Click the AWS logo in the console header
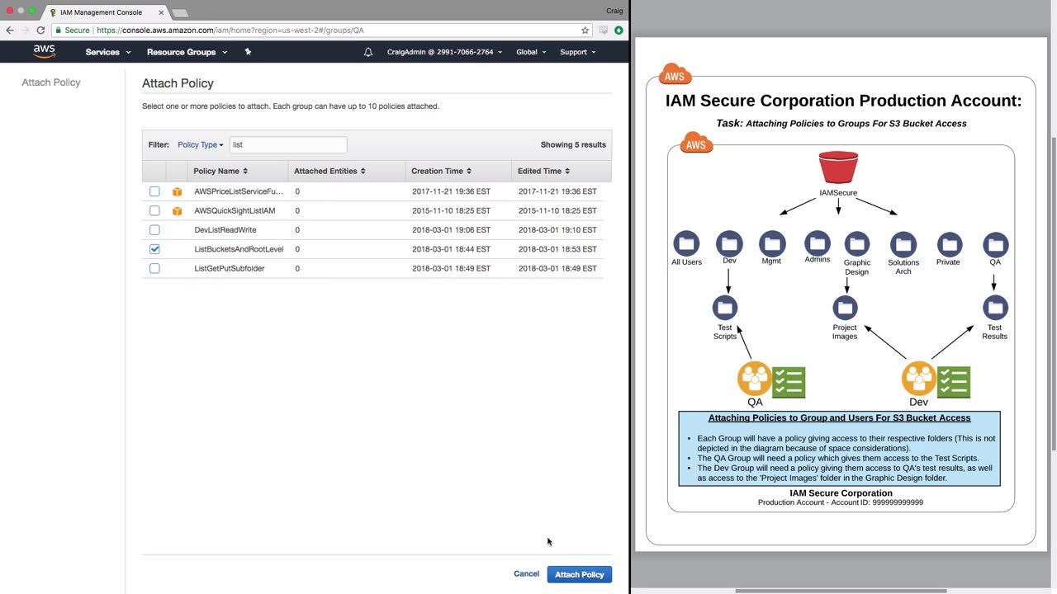This screenshot has width=1057, height=594. (45, 51)
